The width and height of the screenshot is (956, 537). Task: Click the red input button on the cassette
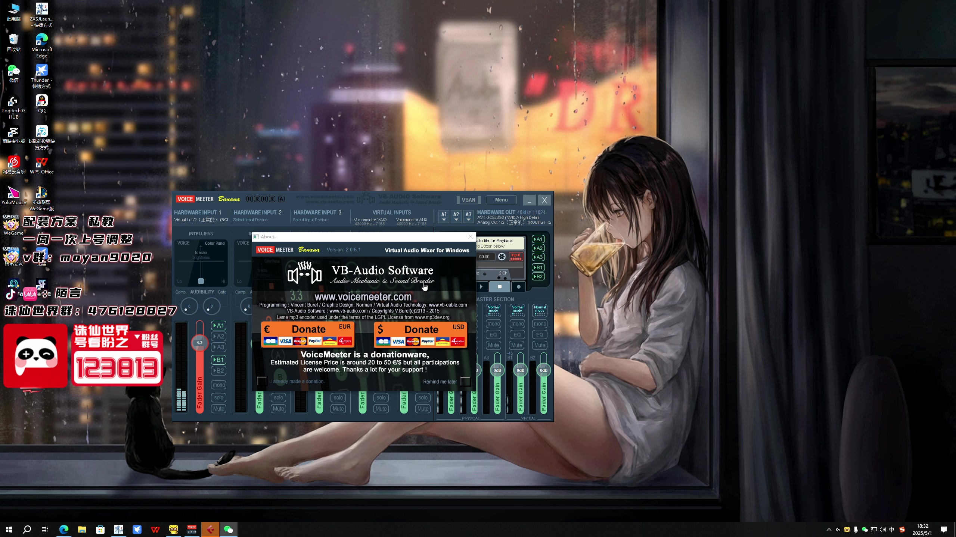pos(516,257)
